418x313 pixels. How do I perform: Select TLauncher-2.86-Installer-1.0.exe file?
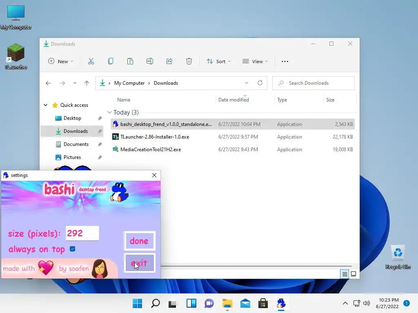[x=232, y=137]
